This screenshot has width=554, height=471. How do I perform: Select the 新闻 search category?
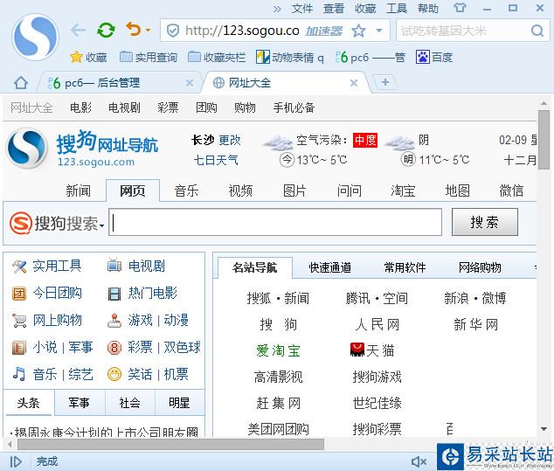[79, 190]
